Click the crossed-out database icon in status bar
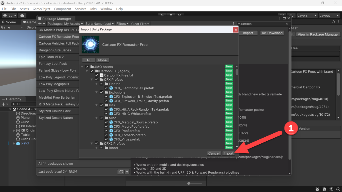The height and width of the screenshot is (192, 342). click(324, 189)
